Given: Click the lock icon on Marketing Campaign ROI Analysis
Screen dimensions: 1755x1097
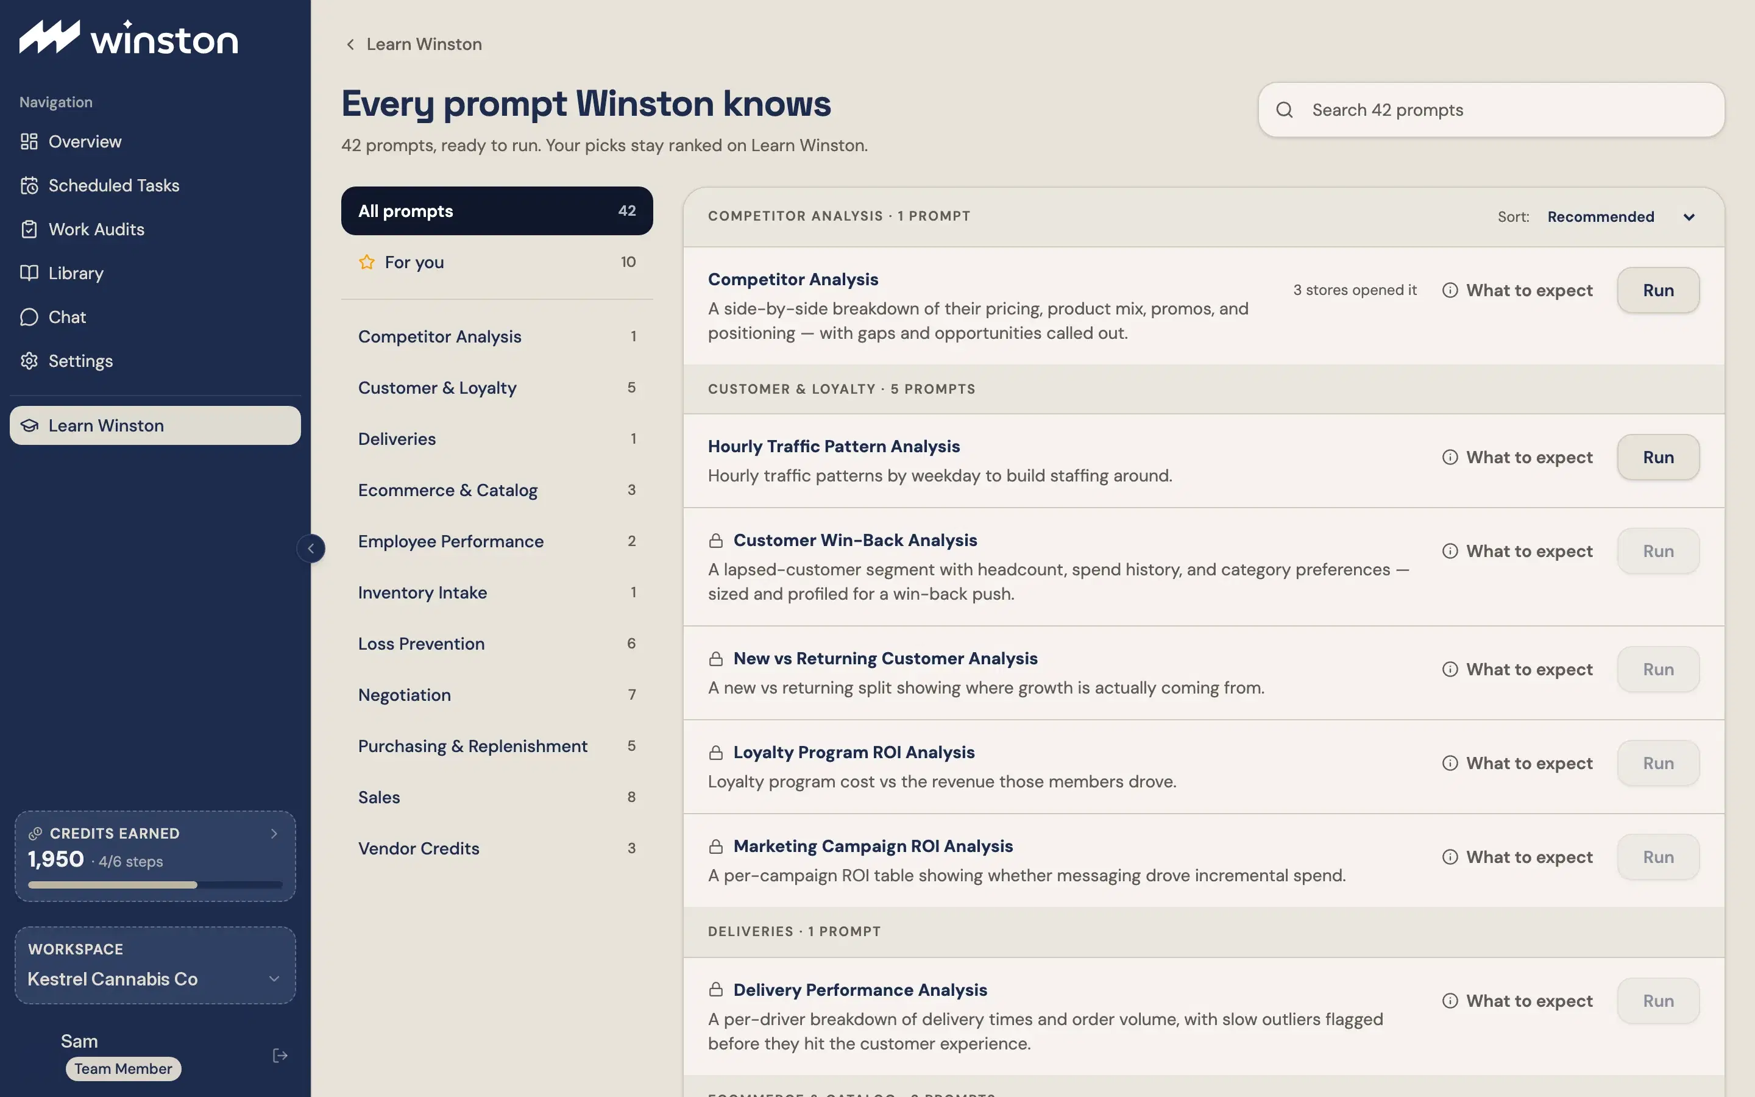Looking at the screenshot, I should [716, 847].
